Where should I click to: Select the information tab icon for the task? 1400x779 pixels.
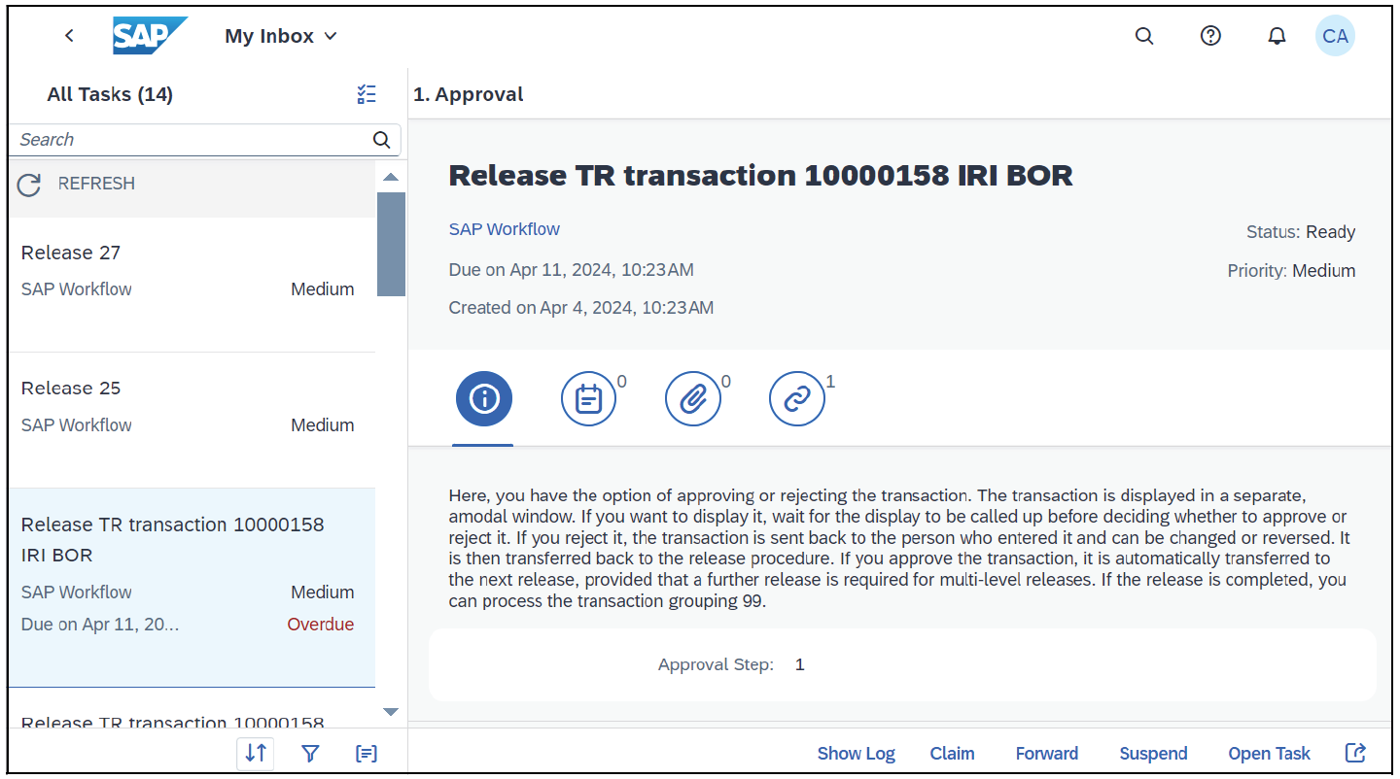point(483,398)
